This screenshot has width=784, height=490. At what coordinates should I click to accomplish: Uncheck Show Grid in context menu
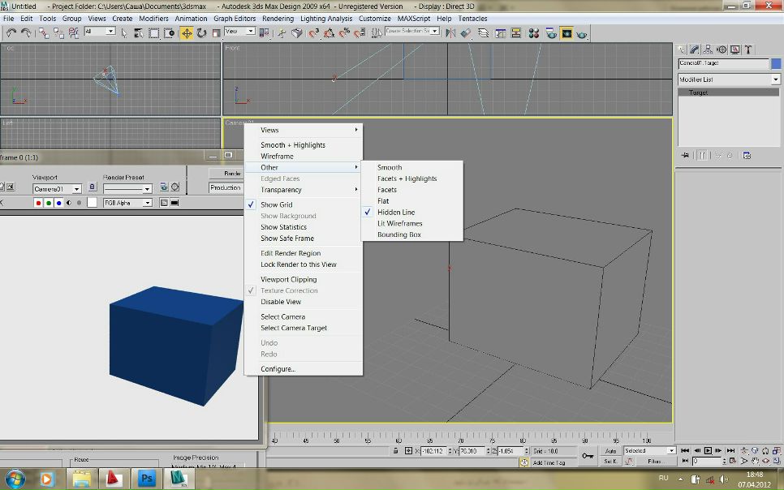point(276,205)
